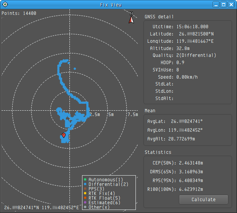Click the StdLon label
The width and height of the screenshot is (237, 213).
(x=164, y=91)
